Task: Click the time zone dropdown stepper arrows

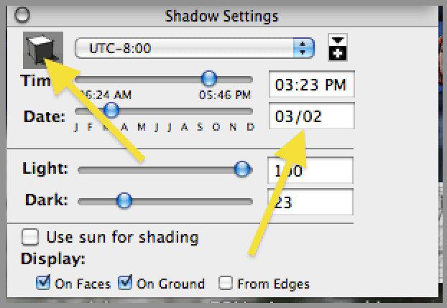Action: click(x=305, y=48)
